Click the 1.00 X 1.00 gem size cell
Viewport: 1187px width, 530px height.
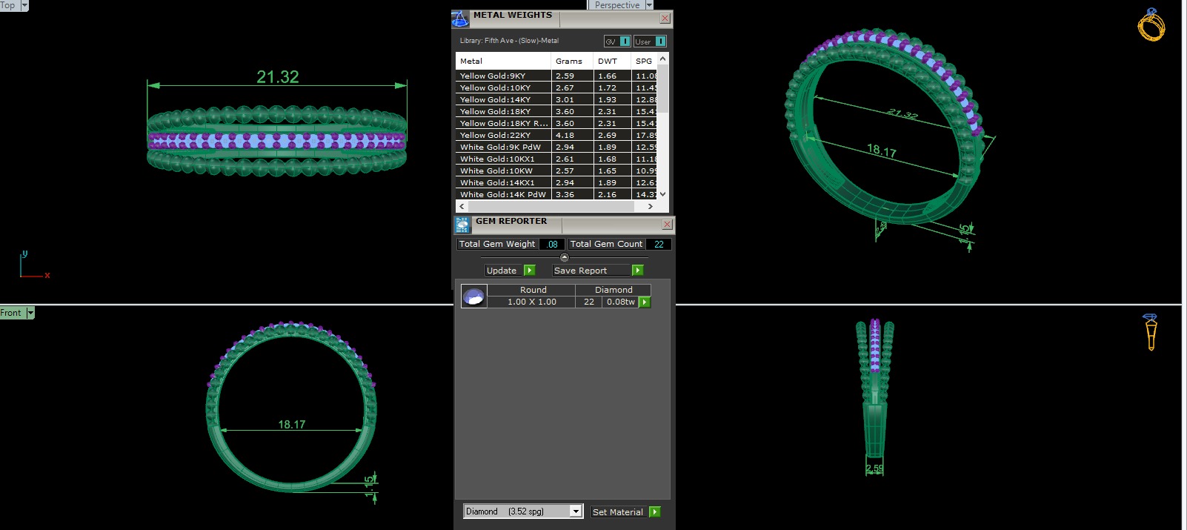(532, 302)
